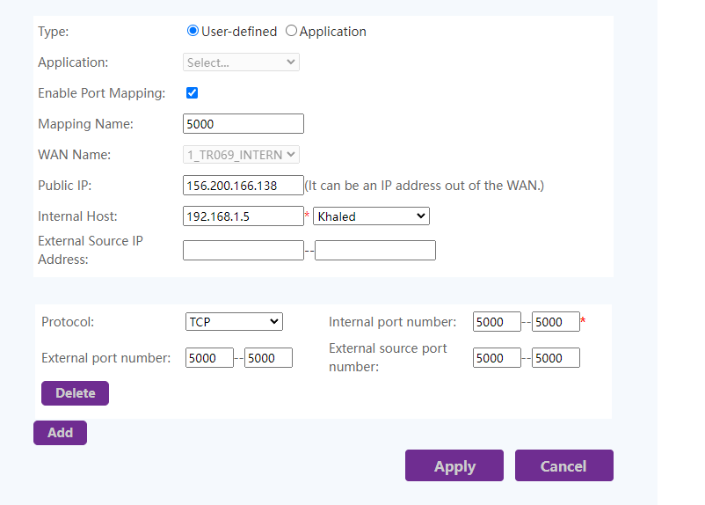Choose the Application type radio option

[291, 31]
